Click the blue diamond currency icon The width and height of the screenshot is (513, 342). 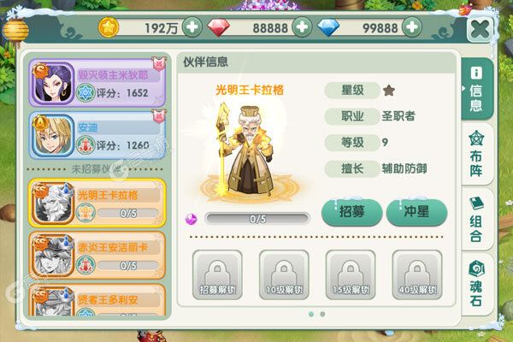click(328, 27)
